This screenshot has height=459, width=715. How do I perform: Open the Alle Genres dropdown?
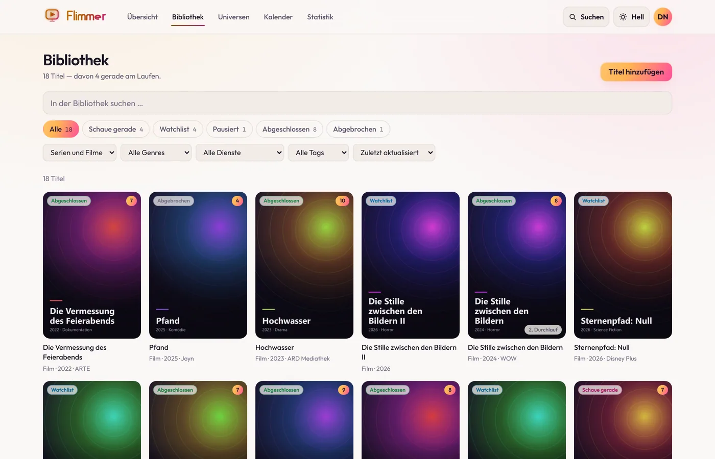(x=156, y=152)
